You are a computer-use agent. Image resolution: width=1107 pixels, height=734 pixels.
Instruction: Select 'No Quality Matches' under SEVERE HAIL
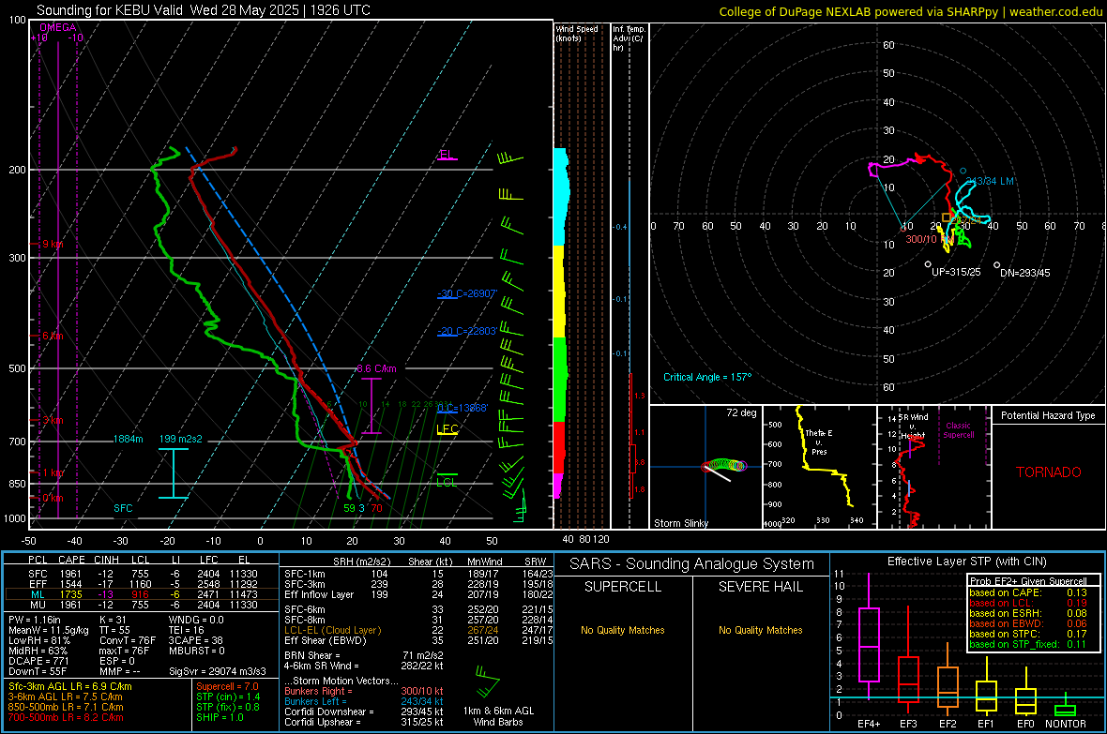click(760, 630)
